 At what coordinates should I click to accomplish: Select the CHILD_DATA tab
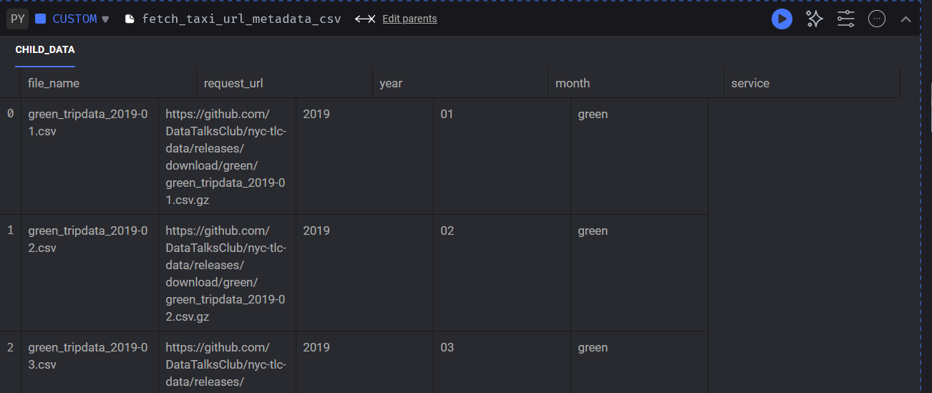coord(45,49)
